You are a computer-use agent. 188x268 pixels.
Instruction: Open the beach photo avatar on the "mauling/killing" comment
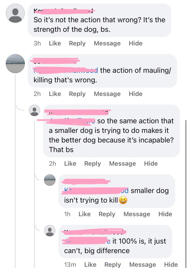coord(15,64)
